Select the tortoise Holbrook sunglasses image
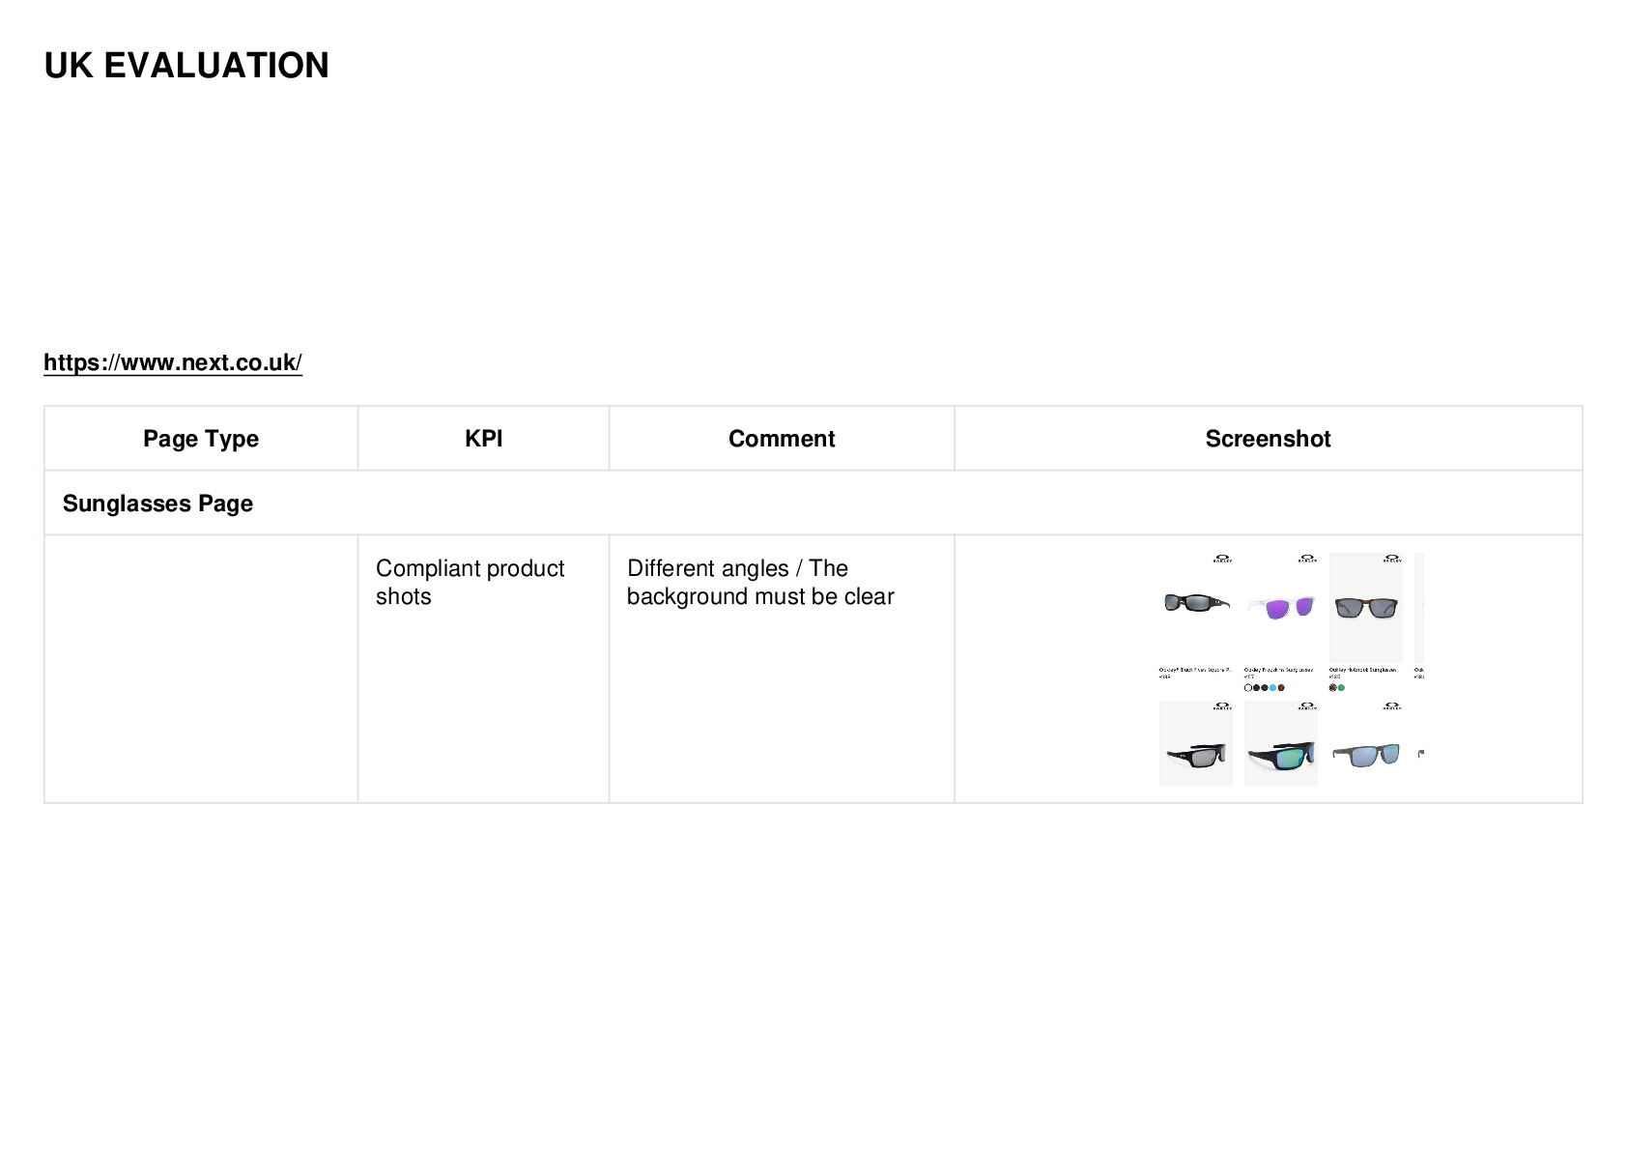The height and width of the screenshot is (1151, 1627). click(1366, 607)
